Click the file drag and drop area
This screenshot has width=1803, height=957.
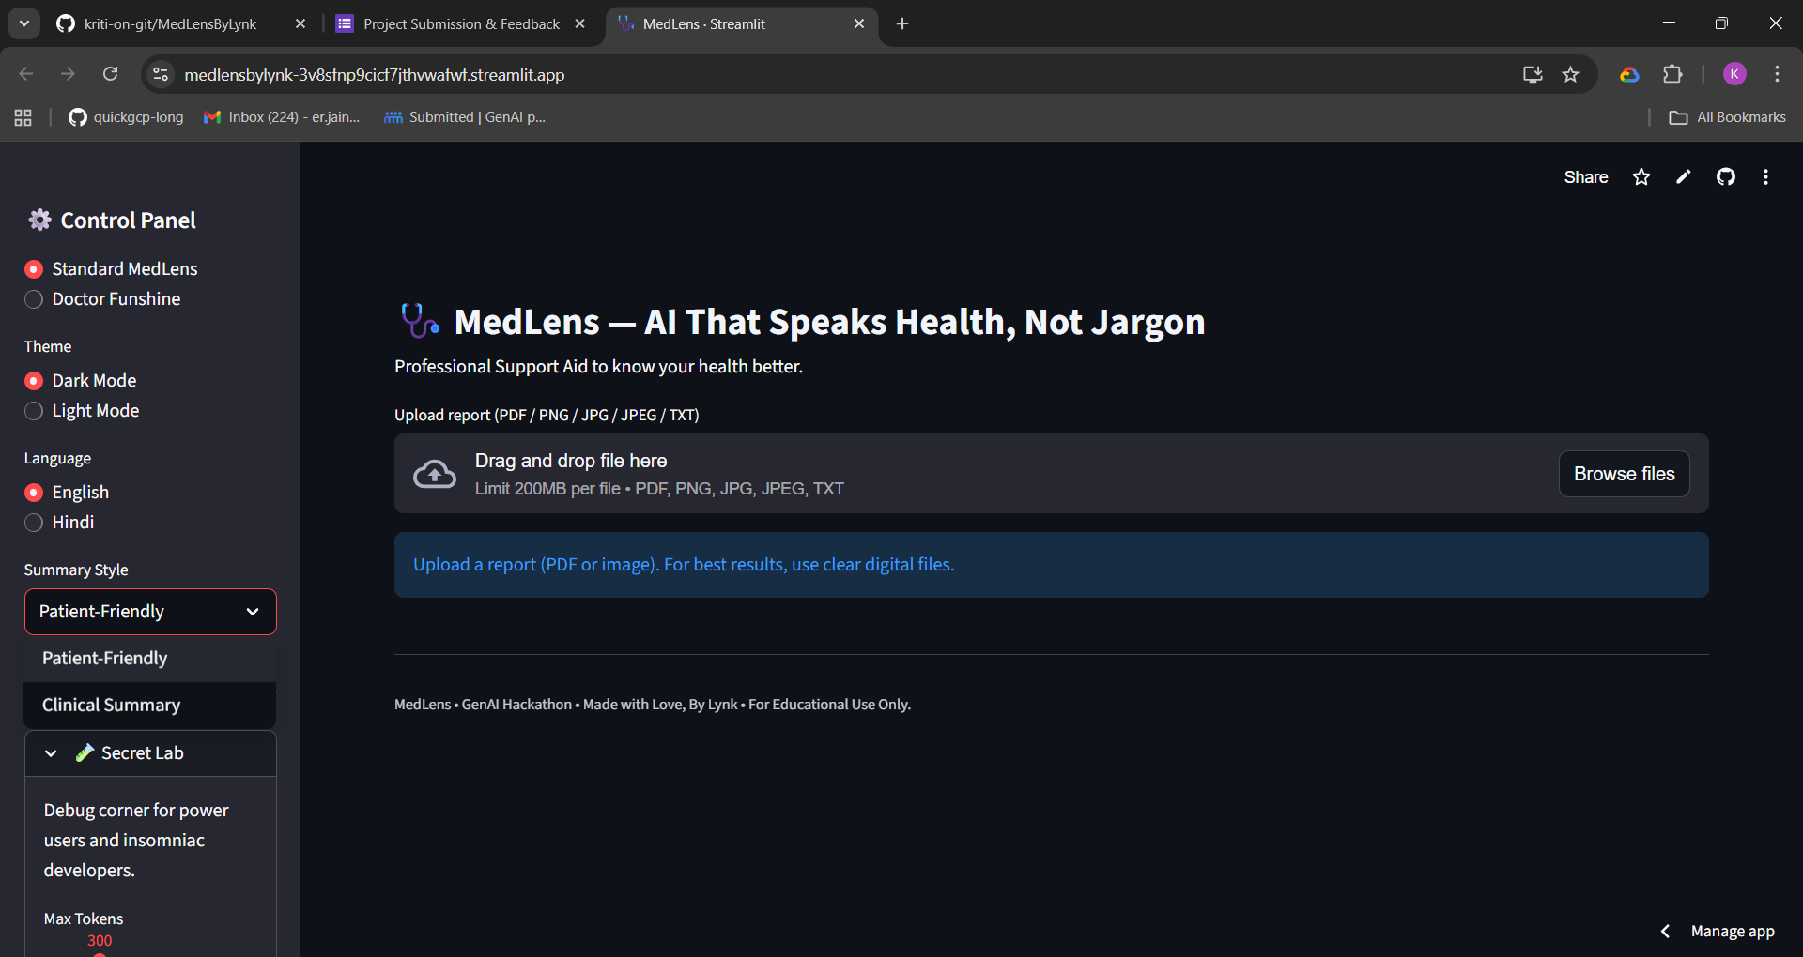[939, 474]
